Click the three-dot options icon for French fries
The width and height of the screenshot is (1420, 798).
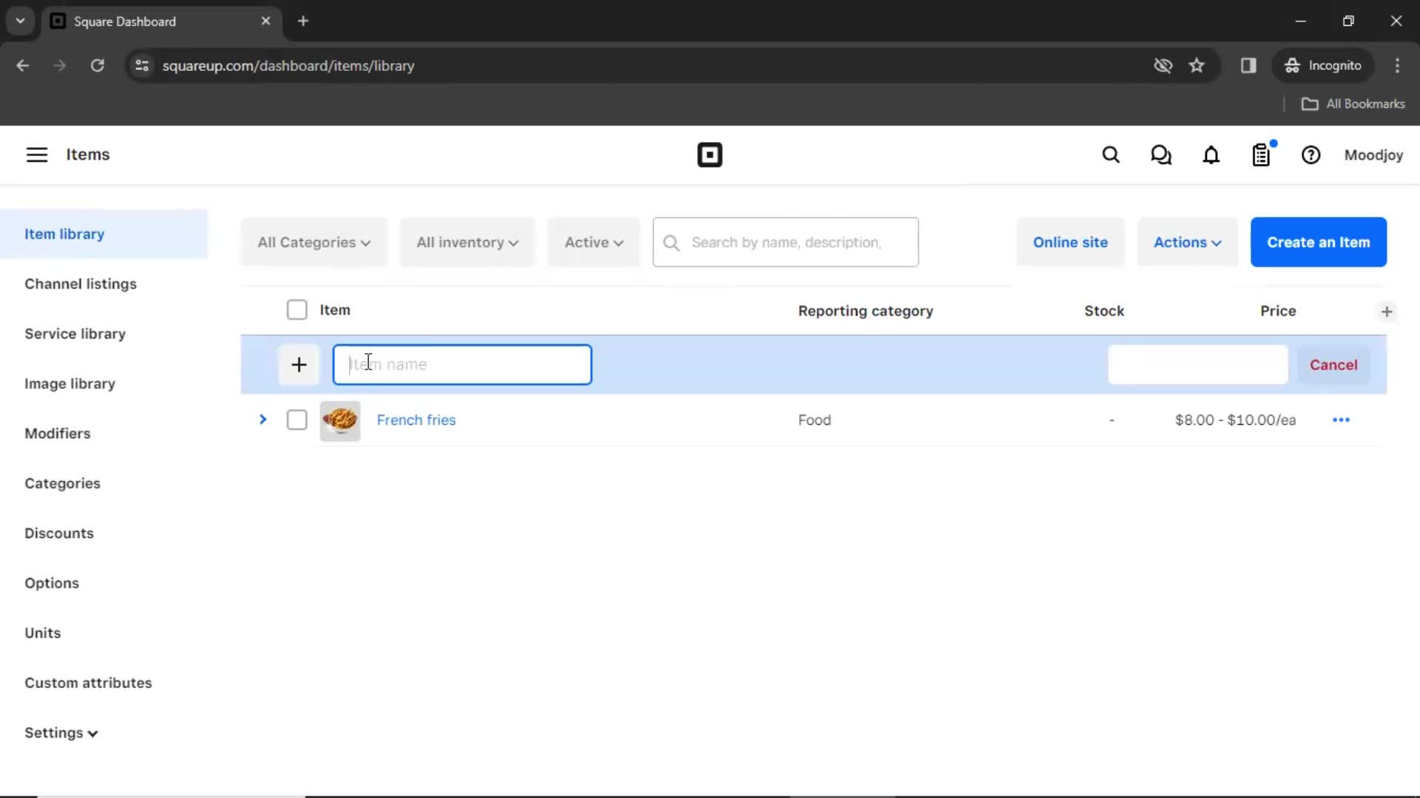coord(1340,419)
